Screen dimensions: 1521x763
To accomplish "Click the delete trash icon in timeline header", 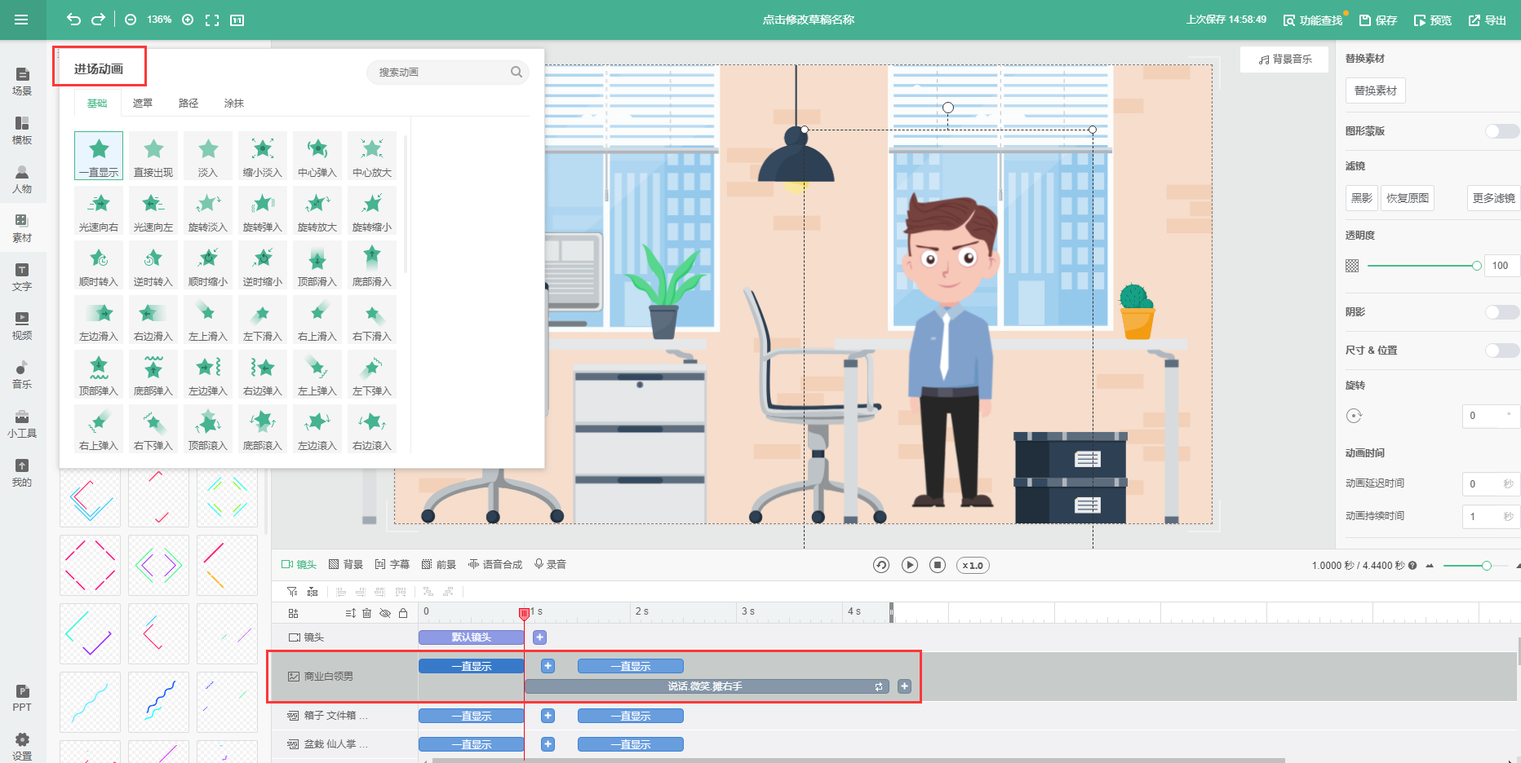I will (x=367, y=613).
